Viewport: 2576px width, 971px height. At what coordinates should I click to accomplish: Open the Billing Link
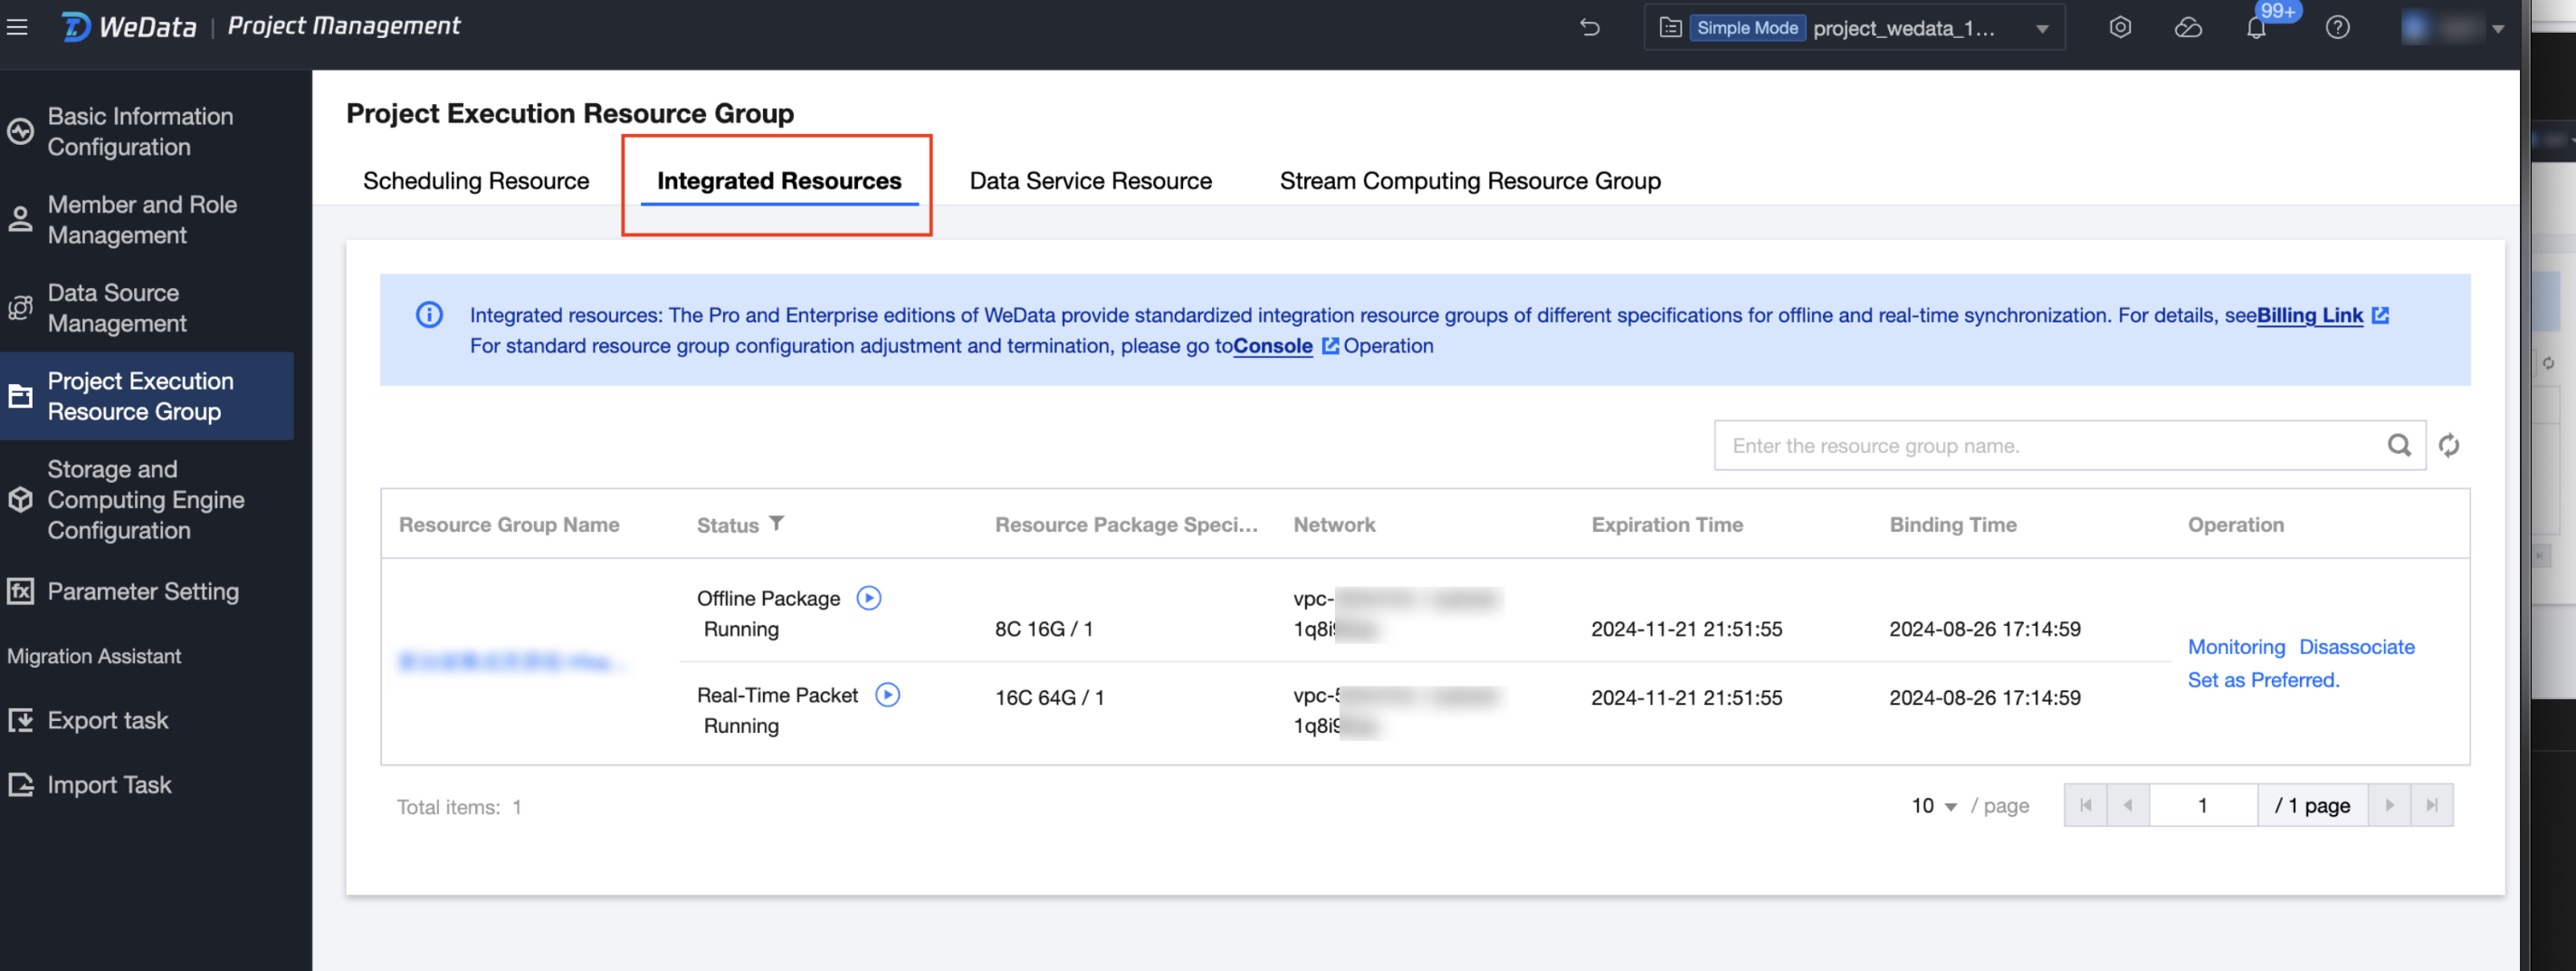pos(2309,315)
